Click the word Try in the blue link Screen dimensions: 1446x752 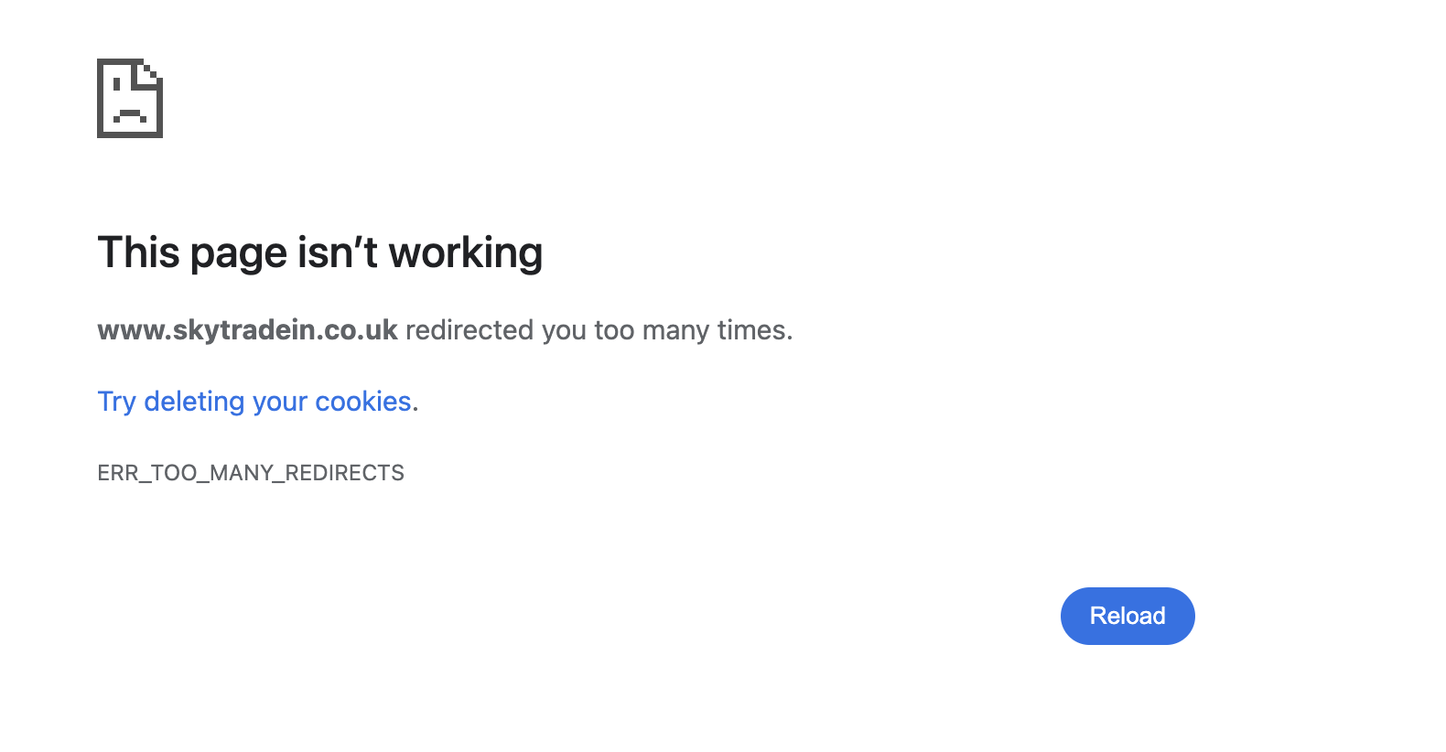coord(117,402)
